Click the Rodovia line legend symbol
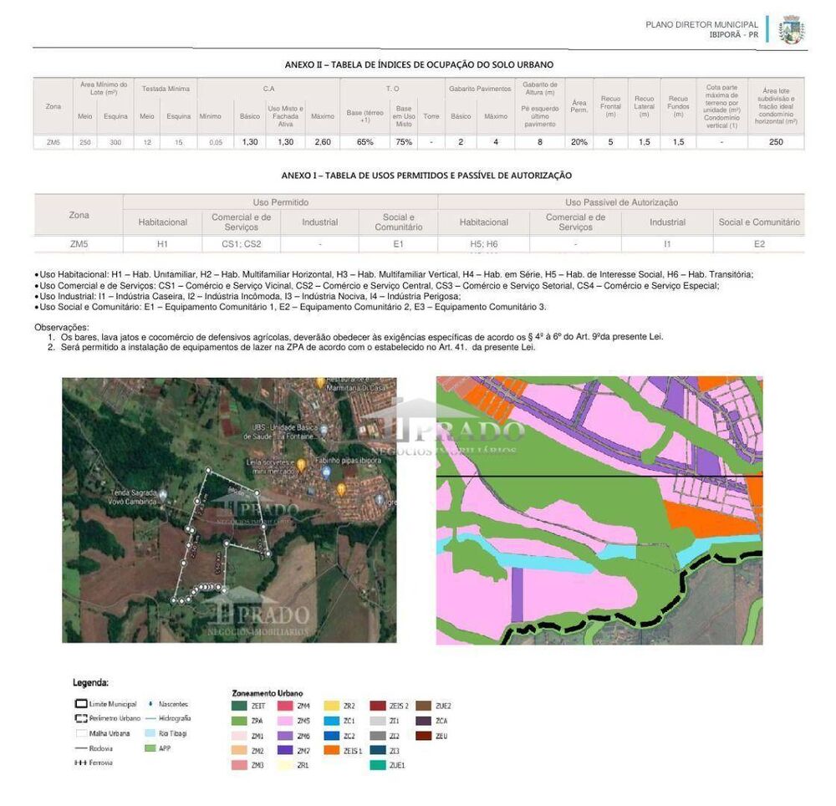836x806 pixels. pyautogui.click(x=81, y=748)
